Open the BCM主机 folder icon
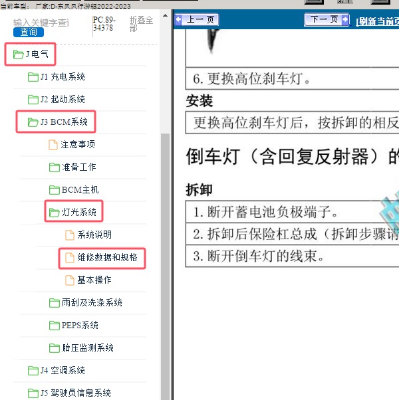This screenshot has width=399, height=400. (x=55, y=189)
